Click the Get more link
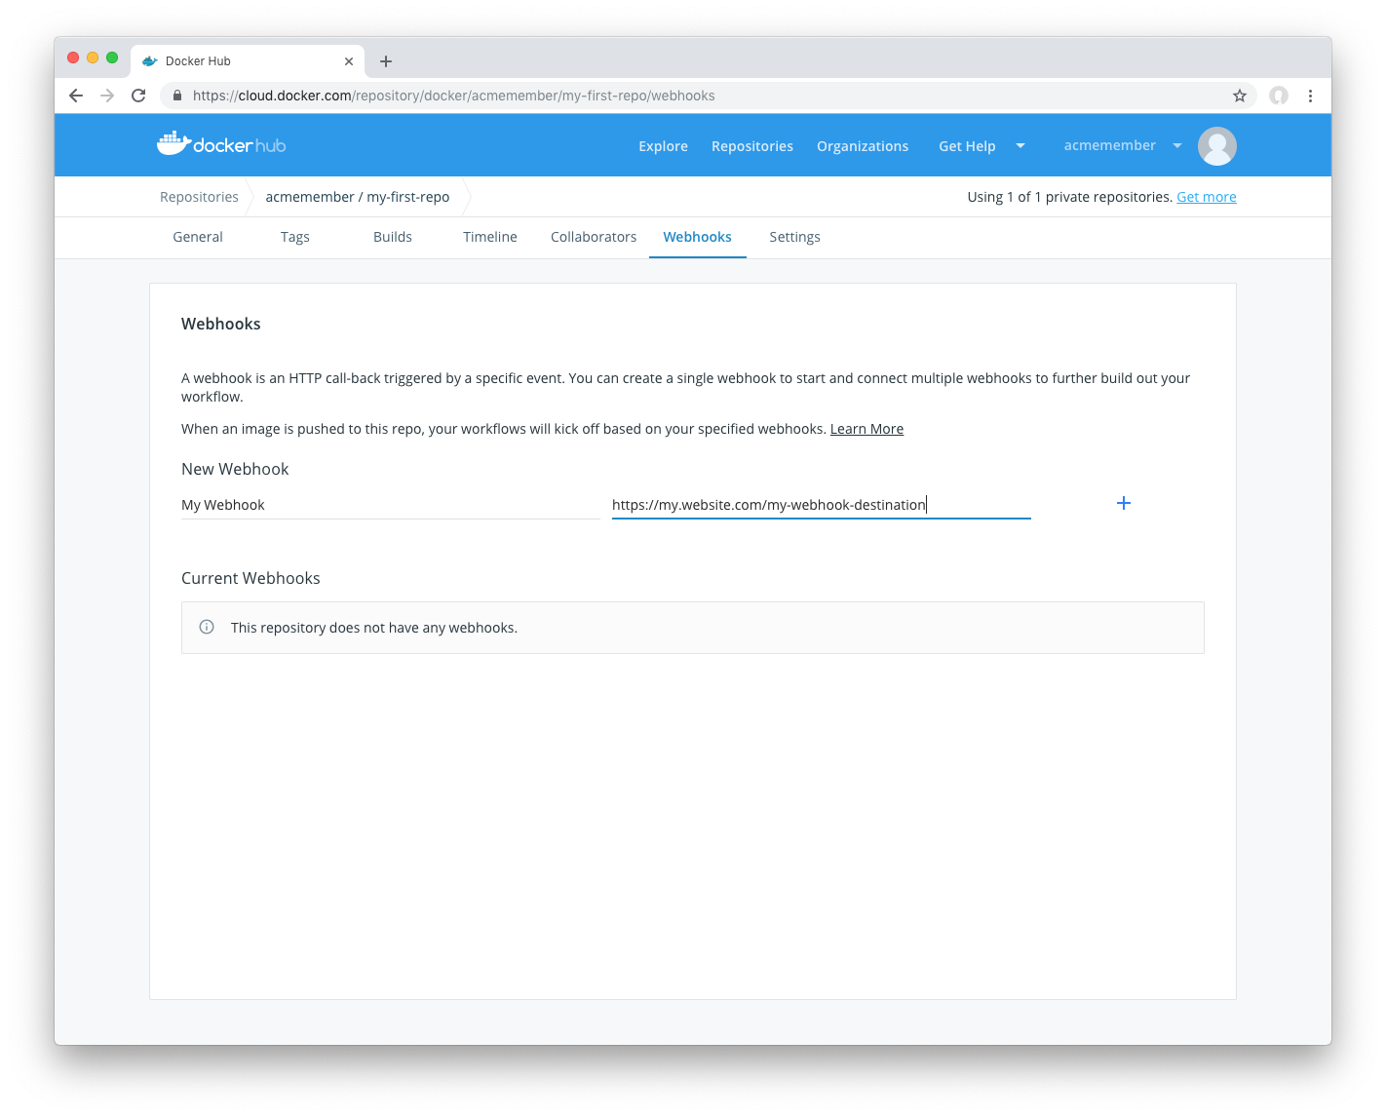Image resolution: width=1386 pixels, height=1117 pixels. pyautogui.click(x=1206, y=196)
